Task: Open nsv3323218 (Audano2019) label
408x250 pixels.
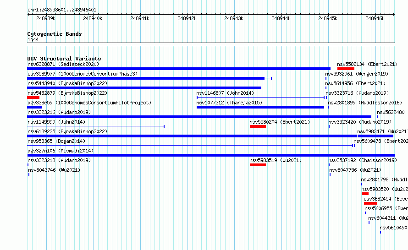Action: tap(59, 160)
